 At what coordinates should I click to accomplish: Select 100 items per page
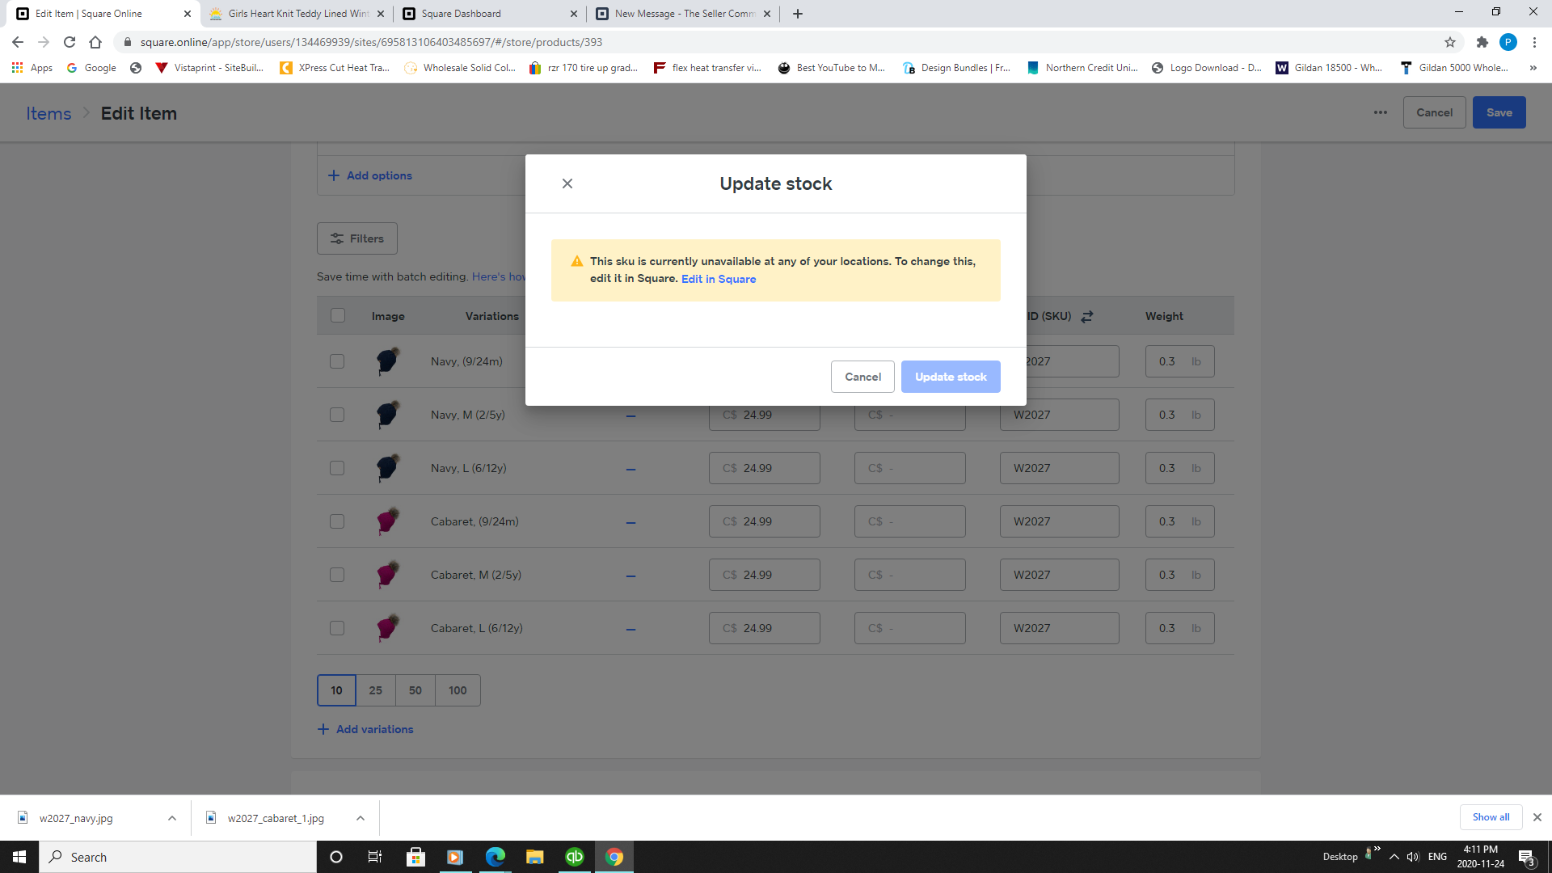click(458, 690)
